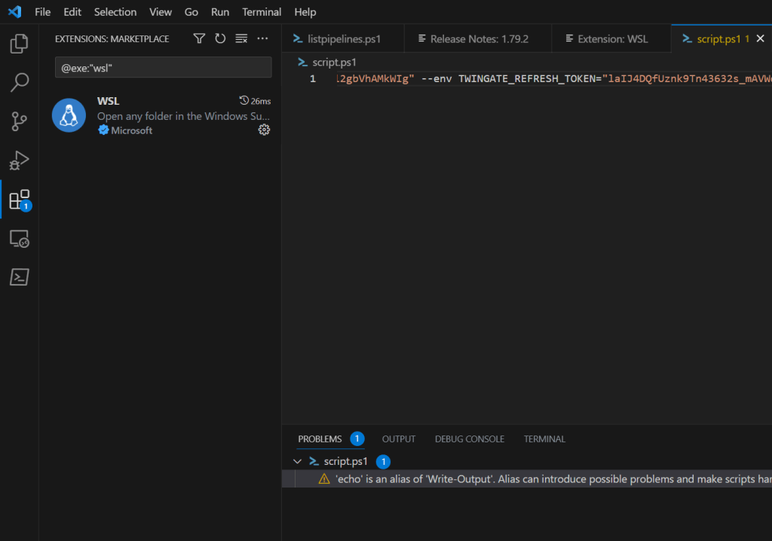772x541 pixels.
Task: Click the EXTENSIONS: MARKETPLACE header
Action: [112, 39]
